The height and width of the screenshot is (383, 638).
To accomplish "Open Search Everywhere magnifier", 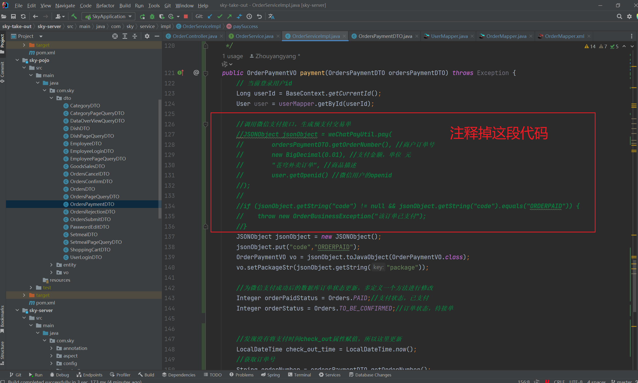I will point(619,16).
